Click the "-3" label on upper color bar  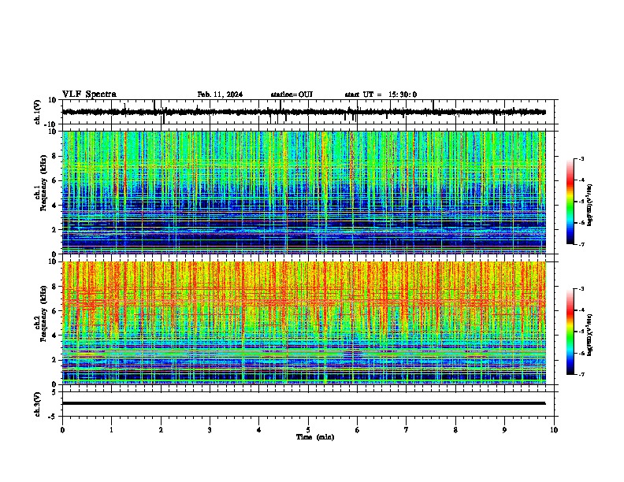[581, 159]
